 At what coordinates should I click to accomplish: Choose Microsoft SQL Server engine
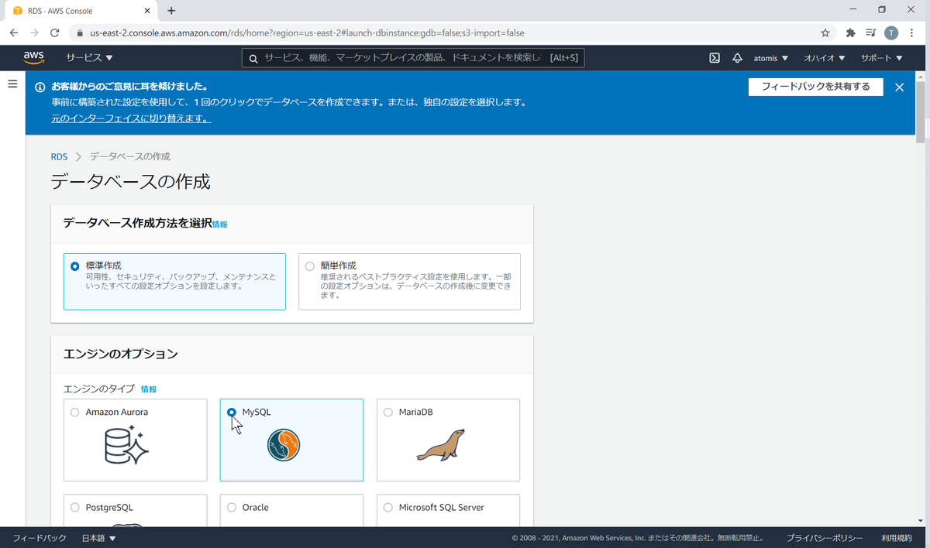click(387, 507)
